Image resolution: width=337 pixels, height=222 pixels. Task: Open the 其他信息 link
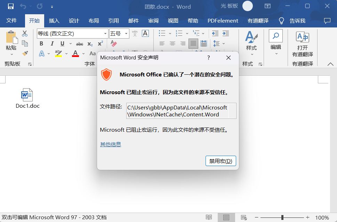click(111, 144)
